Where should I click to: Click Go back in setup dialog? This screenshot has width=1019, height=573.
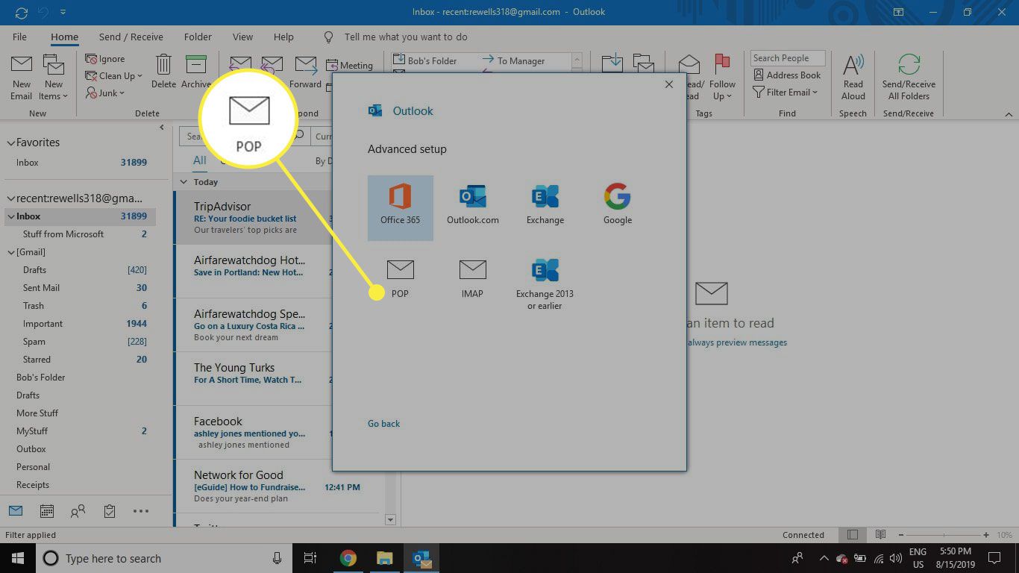[383, 423]
